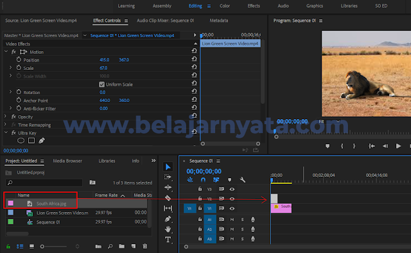Select the Razor tool
The height and width of the screenshot is (253, 411).
point(168,198)
